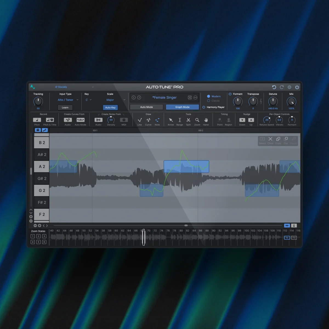Click the Cut icon in edit panel
329x329 pixels.
[286, 139]
